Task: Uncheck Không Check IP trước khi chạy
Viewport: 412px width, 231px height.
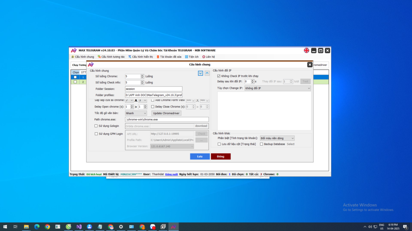Action: (x=219, y=76)
